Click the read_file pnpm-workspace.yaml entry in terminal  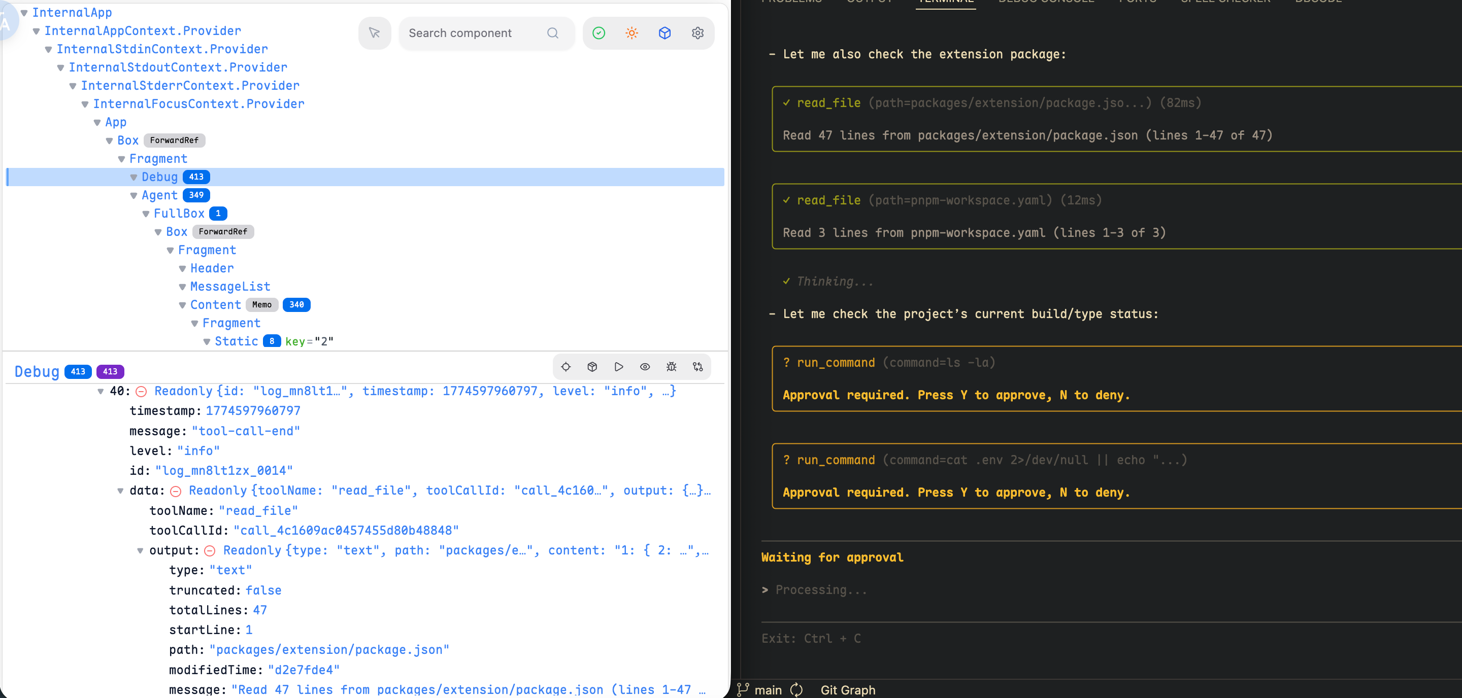[1116, 216]
